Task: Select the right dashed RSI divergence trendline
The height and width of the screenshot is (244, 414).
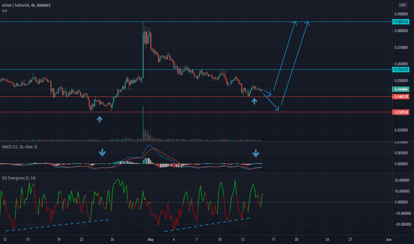Action: (x=207, y=225)
